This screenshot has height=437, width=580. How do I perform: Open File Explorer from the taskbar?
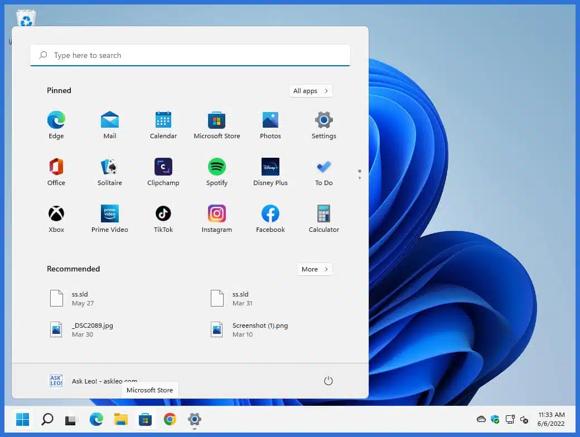(x=120, y=419)
